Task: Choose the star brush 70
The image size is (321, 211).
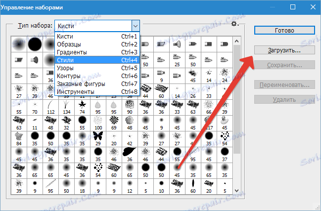Action: click(35, 108)
